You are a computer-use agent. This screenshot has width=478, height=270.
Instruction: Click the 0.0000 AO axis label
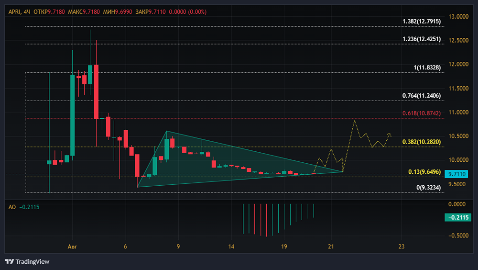click(457, 204)
